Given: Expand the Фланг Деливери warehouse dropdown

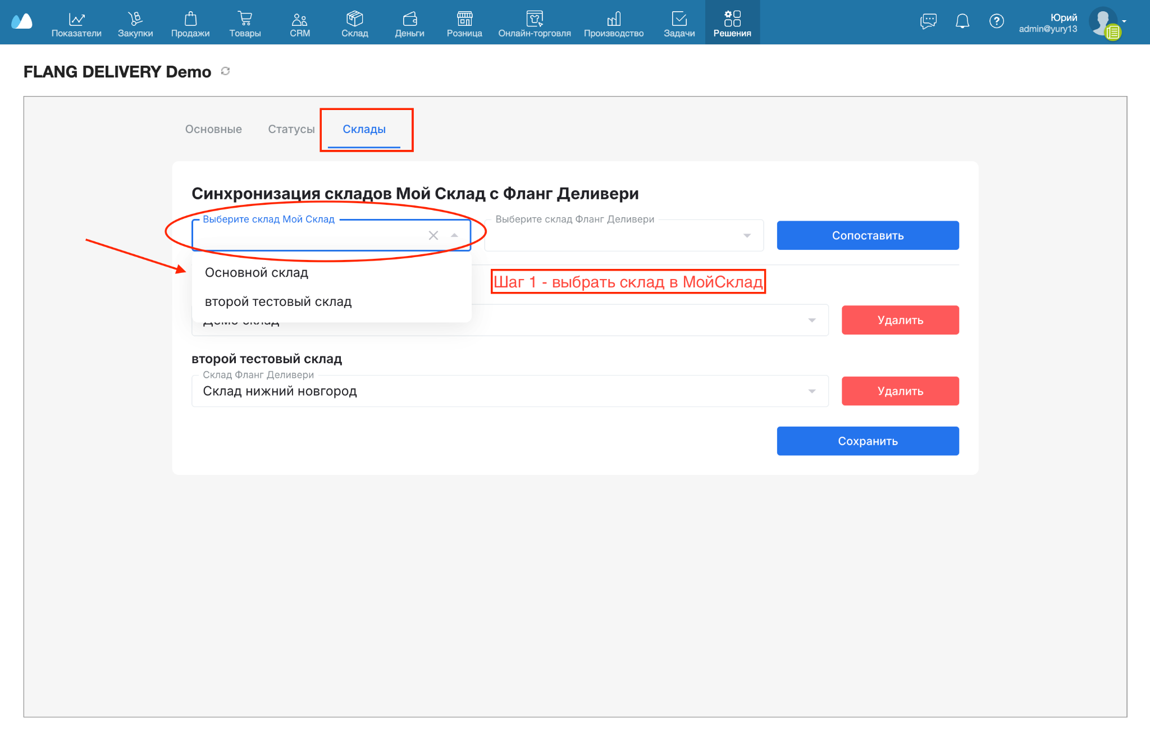Looking at the screenshot, I should tap(747, 236).
